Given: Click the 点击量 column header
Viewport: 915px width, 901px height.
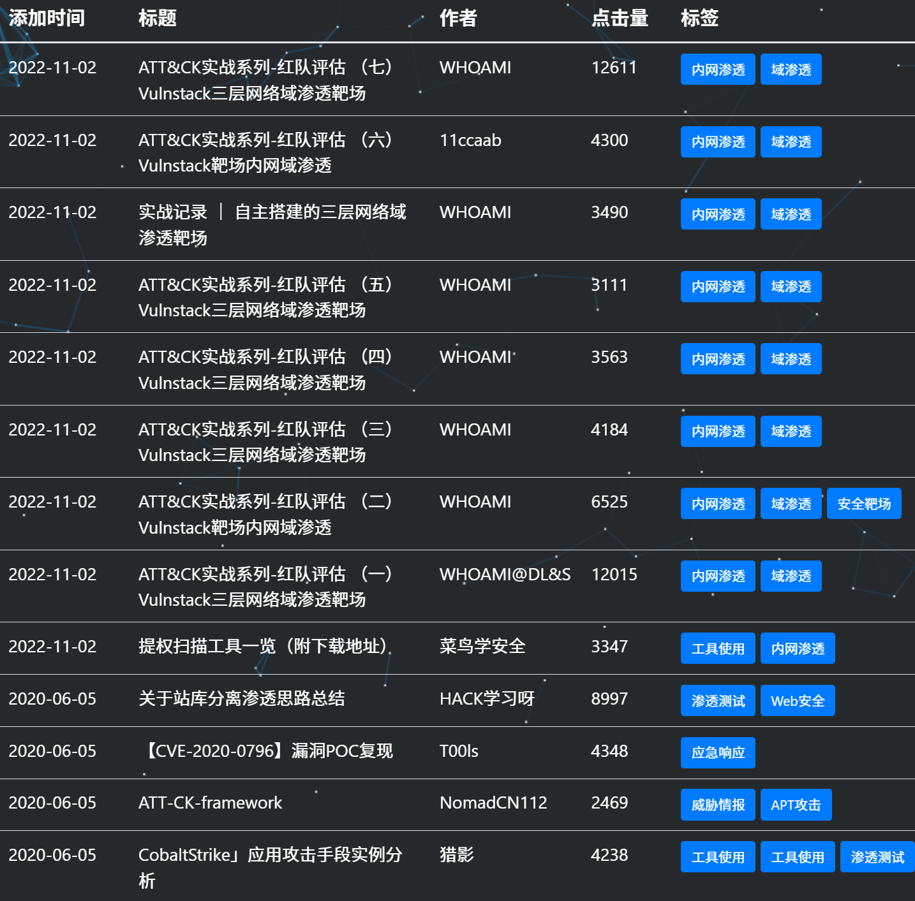Looking at the screenshot, I should (x=620, y=18).
